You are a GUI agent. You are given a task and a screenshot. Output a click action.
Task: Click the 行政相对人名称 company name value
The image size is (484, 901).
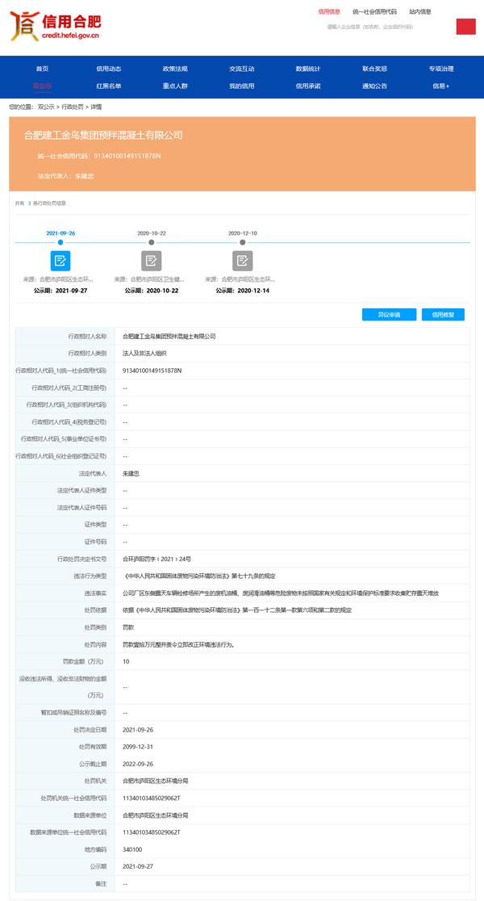tap(169, 336)
